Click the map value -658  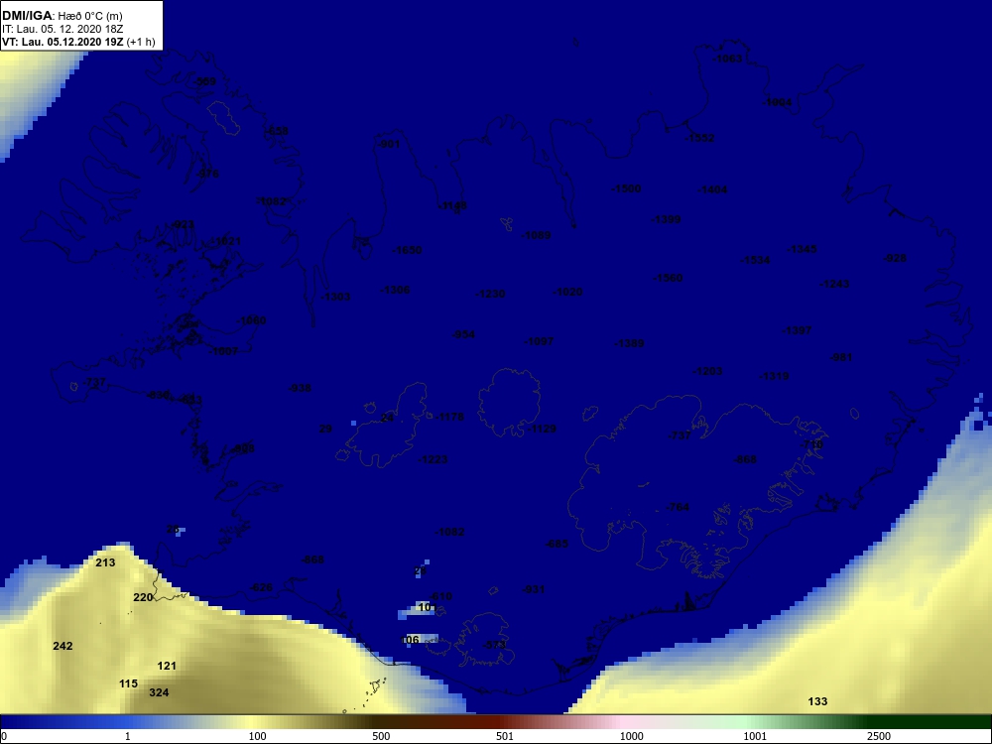[277, 131]
